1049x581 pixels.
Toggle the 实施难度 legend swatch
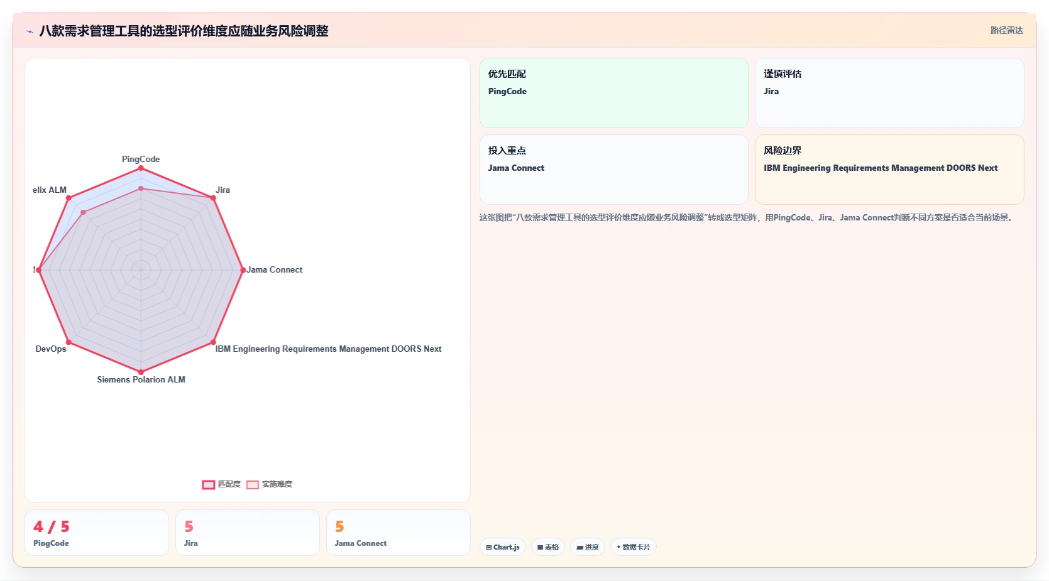coord(253,484)
